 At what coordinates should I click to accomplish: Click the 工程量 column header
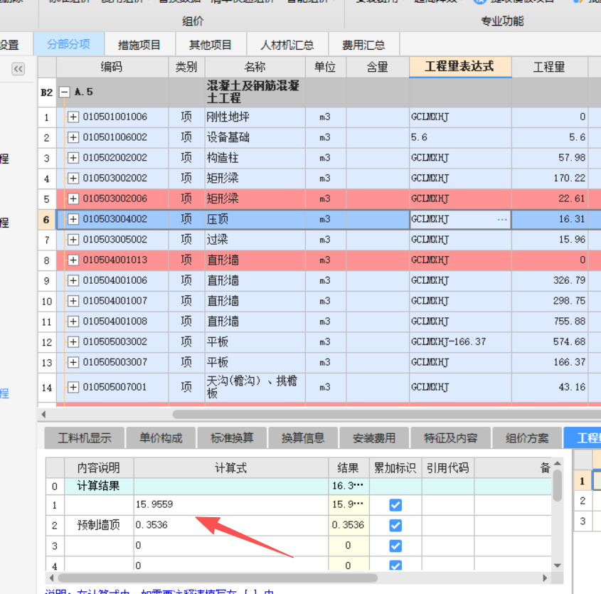click(549, 67)
